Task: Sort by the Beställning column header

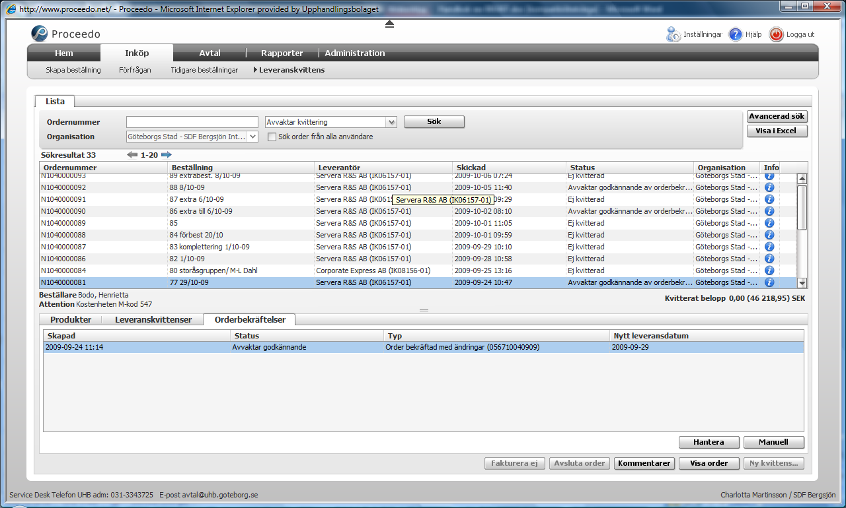Action: coord(240,168)
